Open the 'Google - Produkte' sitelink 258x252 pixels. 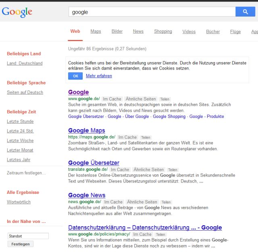(207, 116)
